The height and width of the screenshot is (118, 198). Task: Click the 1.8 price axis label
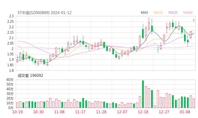[11, 71]
